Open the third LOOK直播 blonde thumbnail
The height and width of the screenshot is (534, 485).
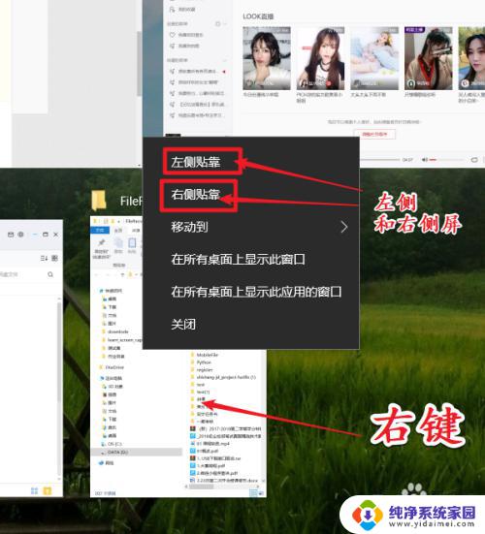374,58
